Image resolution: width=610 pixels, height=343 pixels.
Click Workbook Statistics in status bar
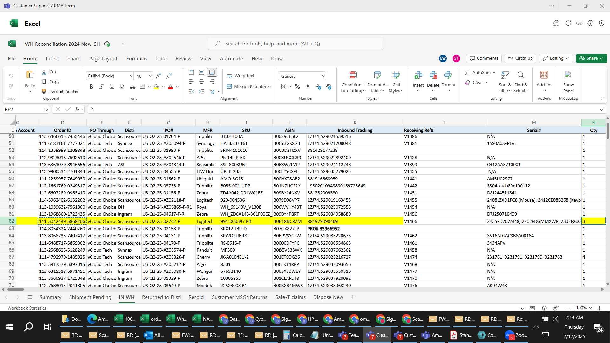[27, 308]
